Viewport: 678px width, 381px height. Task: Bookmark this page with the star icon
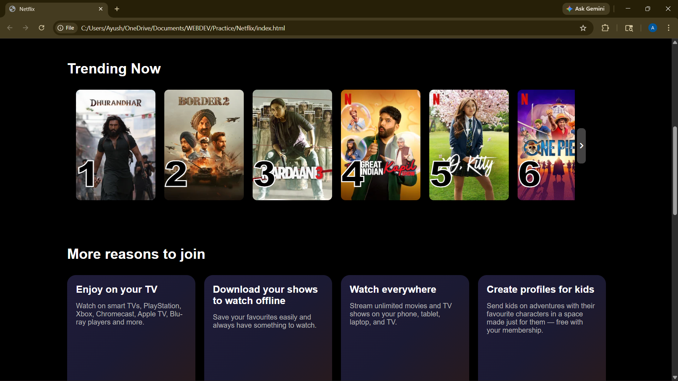click(x=583, y=28)
